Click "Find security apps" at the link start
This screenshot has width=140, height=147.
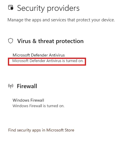[x=24, y=130]
